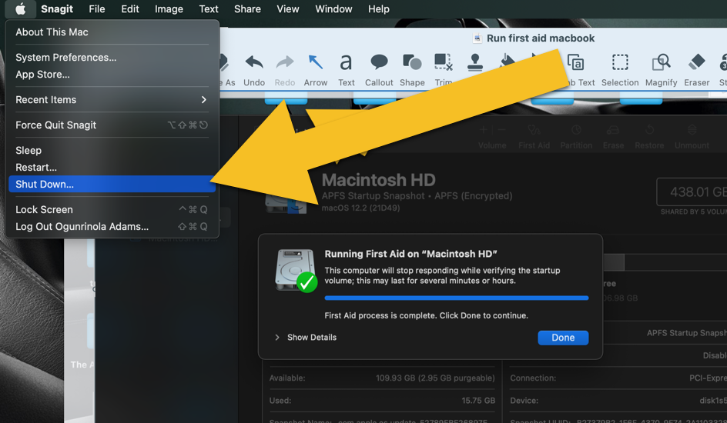The image size is (727, 423).
Task: Select the Eraser tool
Action: tap(696, 70)
